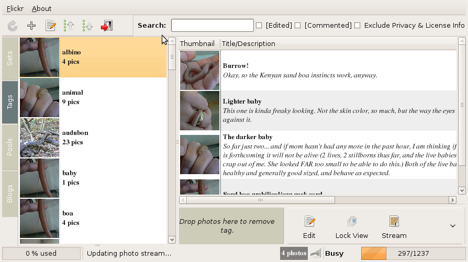The height and width of the screenshot is (262, 468).
Task: Switch to the Pools tab
Action: pos(10,147)
